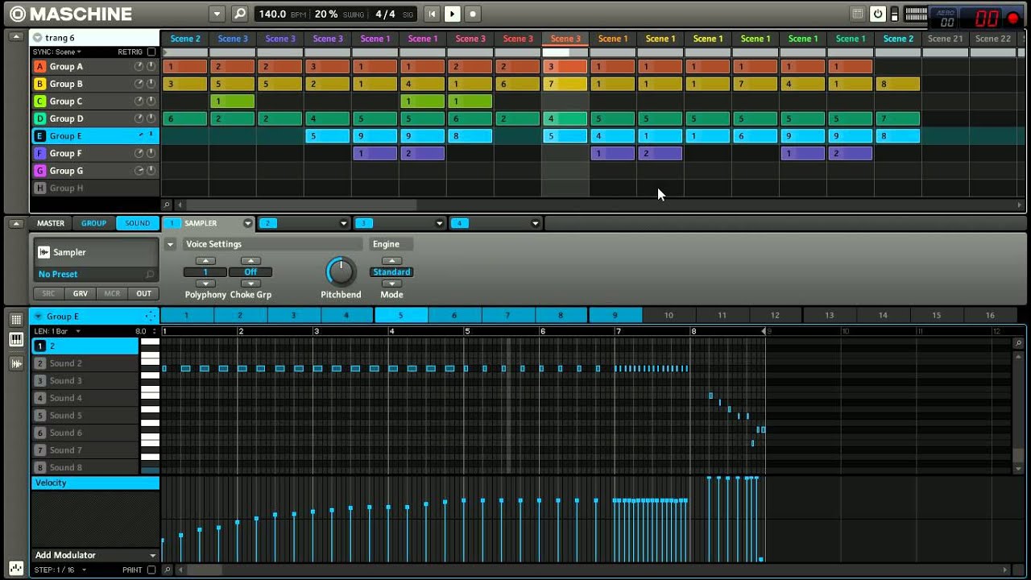Screen dimensions: 1031x580
Task: Switch to the MASTER tab
Action: point(51,223)
